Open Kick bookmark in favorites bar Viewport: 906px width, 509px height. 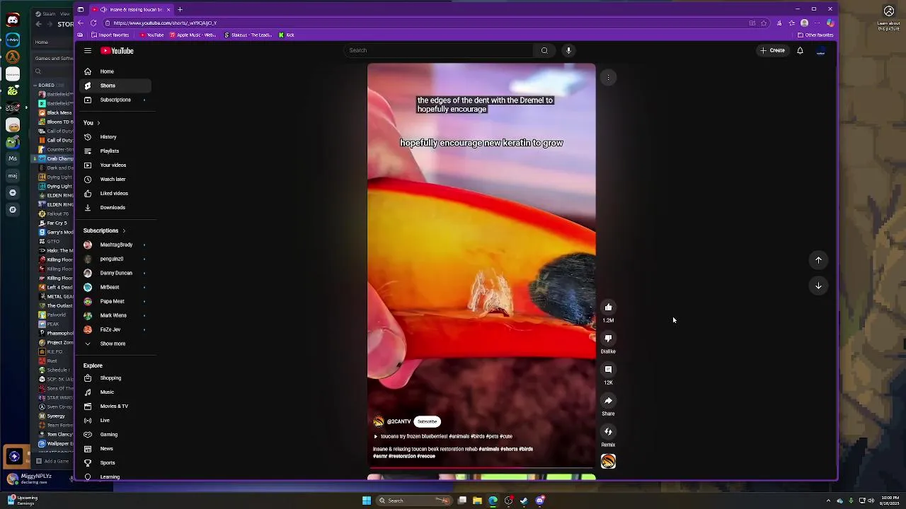(287, 35)
